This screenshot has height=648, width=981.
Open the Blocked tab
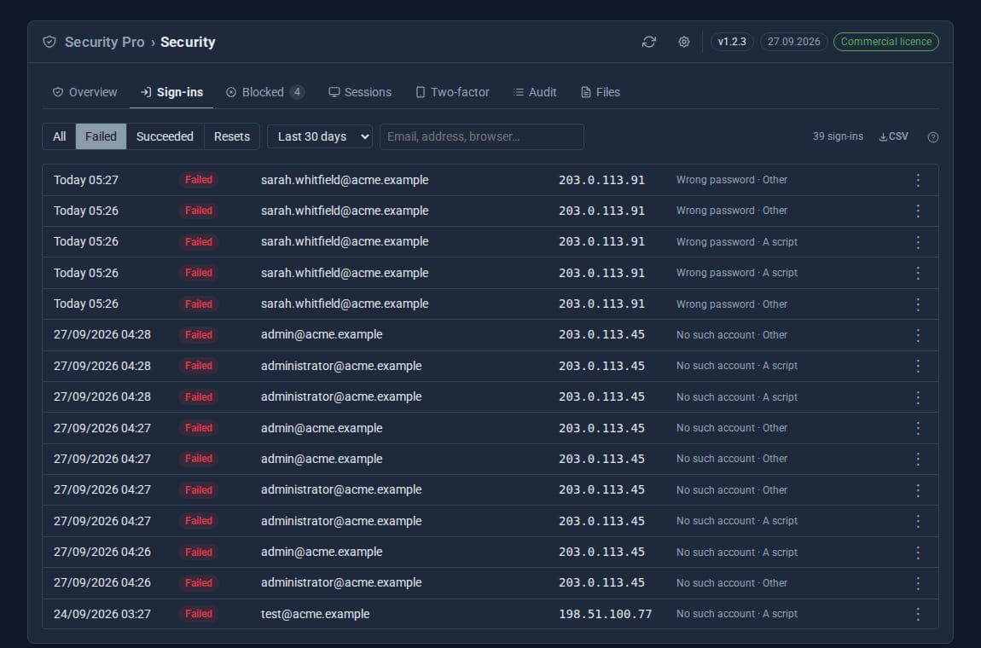click(265, 92)
